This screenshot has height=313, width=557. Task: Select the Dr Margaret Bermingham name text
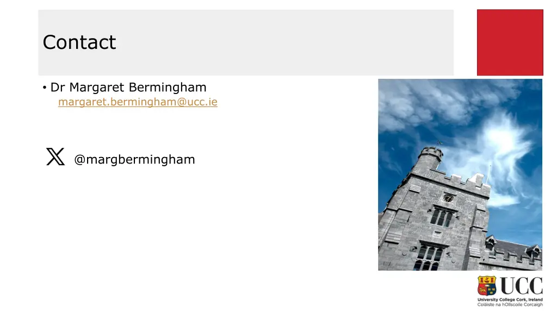[x=128, y=87]
